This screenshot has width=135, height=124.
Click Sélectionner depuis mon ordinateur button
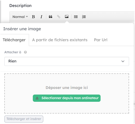pos(67,98)
